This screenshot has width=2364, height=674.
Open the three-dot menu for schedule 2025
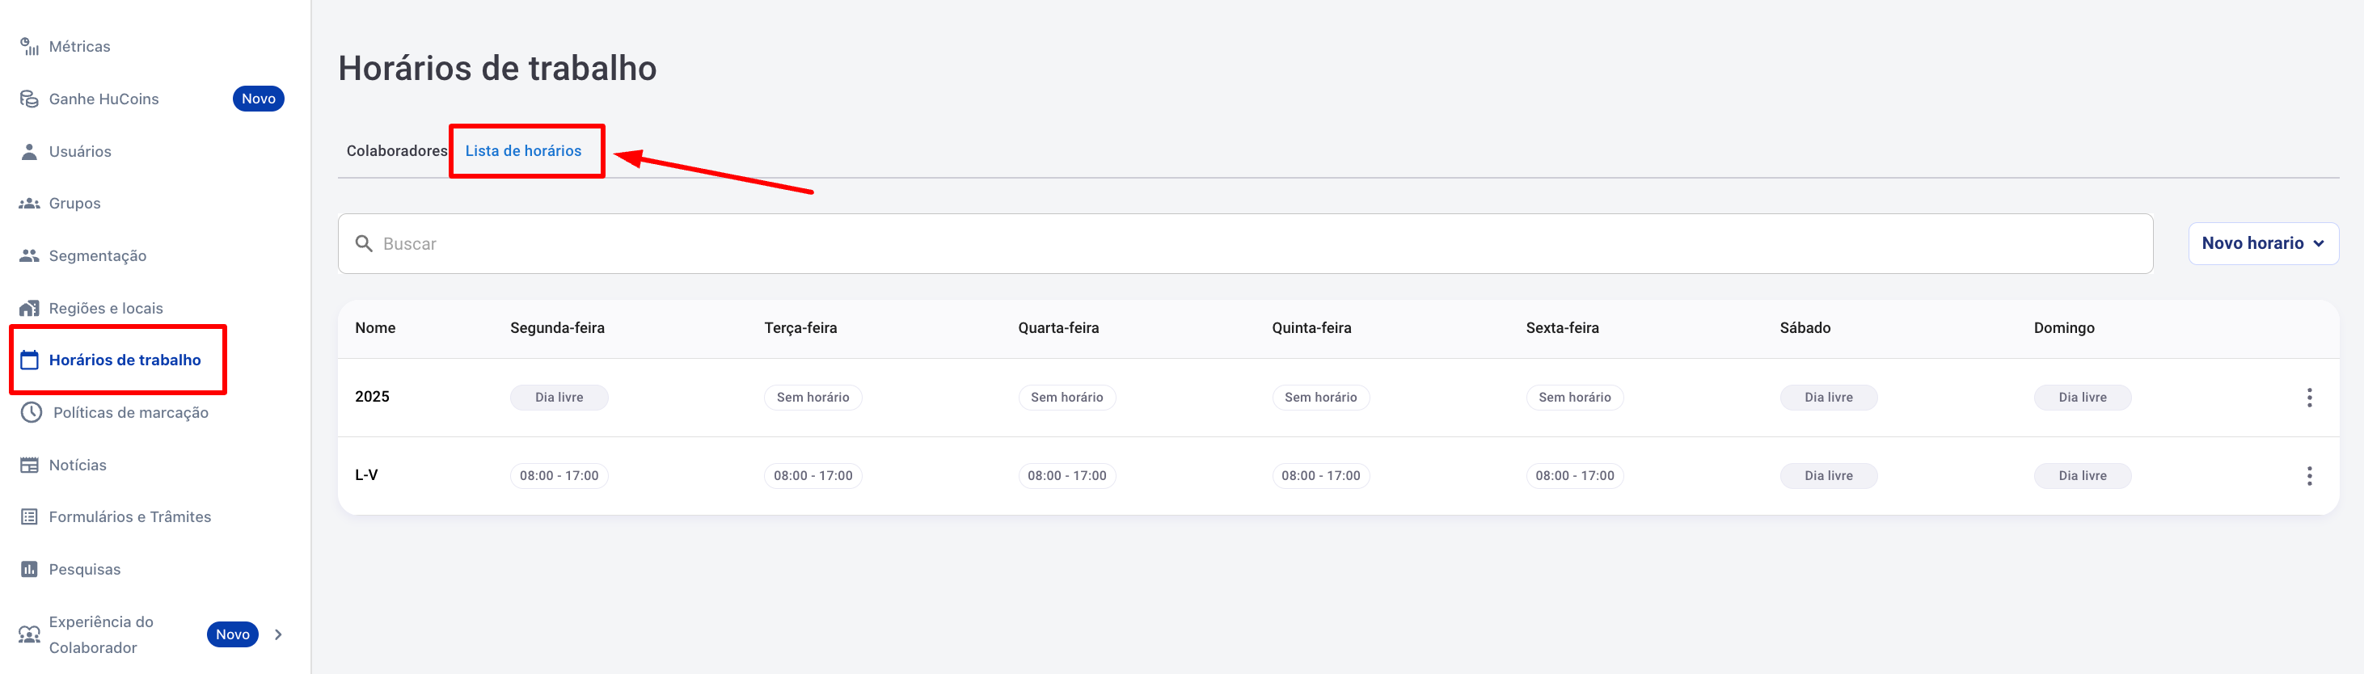[x=2309, y=397]
